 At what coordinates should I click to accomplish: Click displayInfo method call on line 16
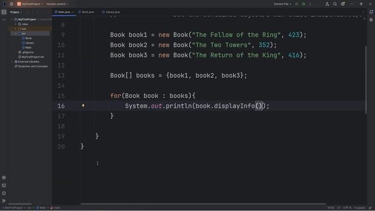click(x=234, y=106)
